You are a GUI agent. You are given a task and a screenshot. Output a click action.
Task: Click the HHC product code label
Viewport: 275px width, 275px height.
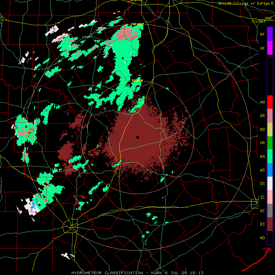point(268,18)
